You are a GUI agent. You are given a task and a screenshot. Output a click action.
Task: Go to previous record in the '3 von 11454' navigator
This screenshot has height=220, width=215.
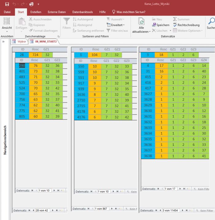(160, 210)
